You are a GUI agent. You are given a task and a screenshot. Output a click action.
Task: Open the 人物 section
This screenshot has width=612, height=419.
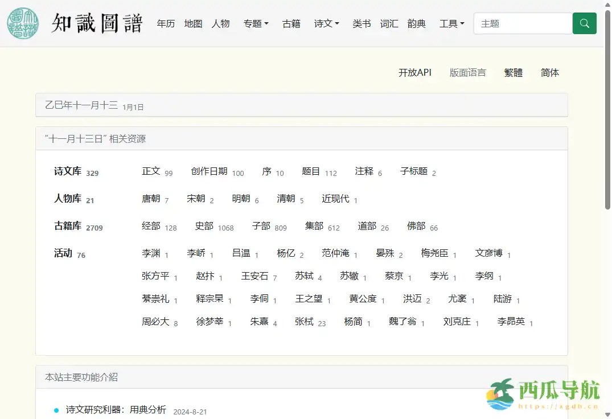tap(220, 23)
